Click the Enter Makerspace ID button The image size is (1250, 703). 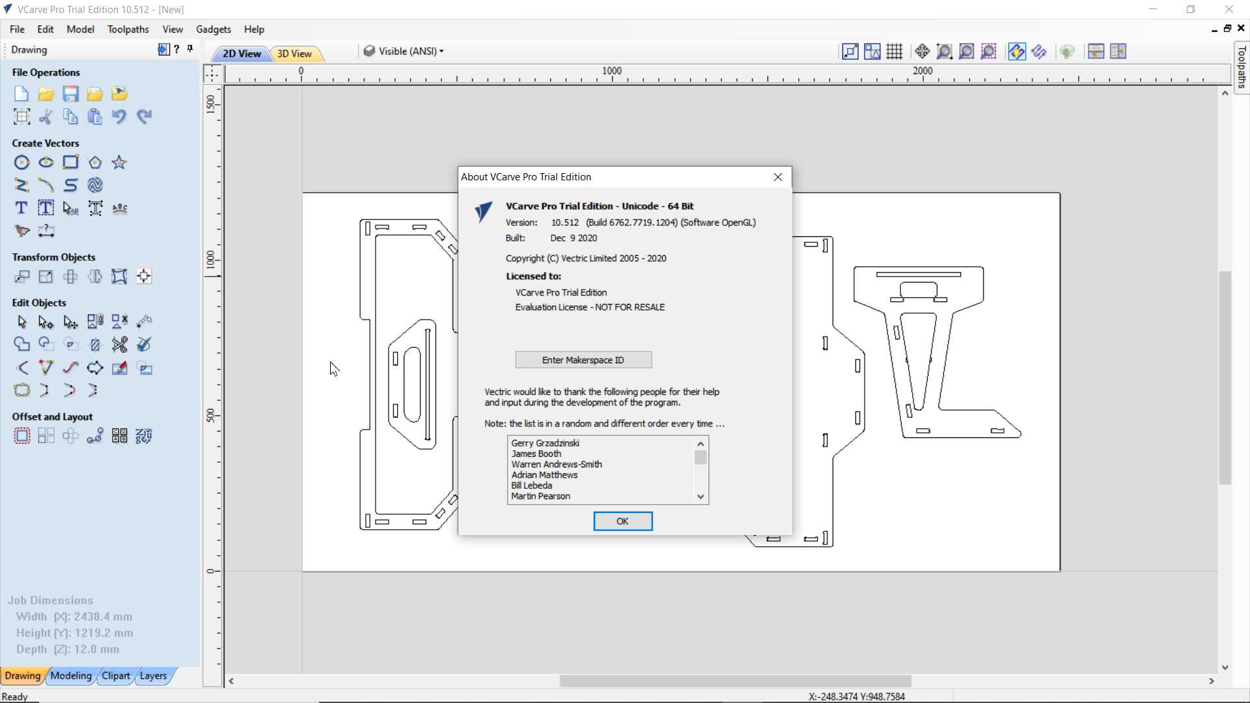[583, 360]
